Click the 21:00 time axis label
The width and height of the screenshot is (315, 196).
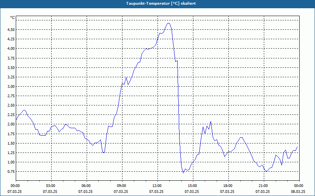coord(264,186)
